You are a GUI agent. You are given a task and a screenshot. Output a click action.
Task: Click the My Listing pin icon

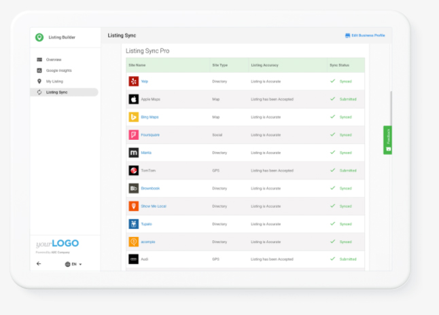pos(39,81)
